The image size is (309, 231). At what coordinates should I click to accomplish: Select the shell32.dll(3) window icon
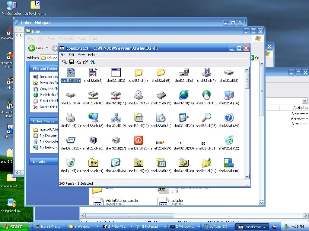tap(116, 73)
